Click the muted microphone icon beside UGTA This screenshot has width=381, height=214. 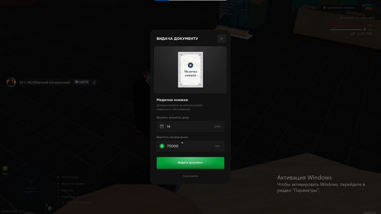tap(95, 82)
